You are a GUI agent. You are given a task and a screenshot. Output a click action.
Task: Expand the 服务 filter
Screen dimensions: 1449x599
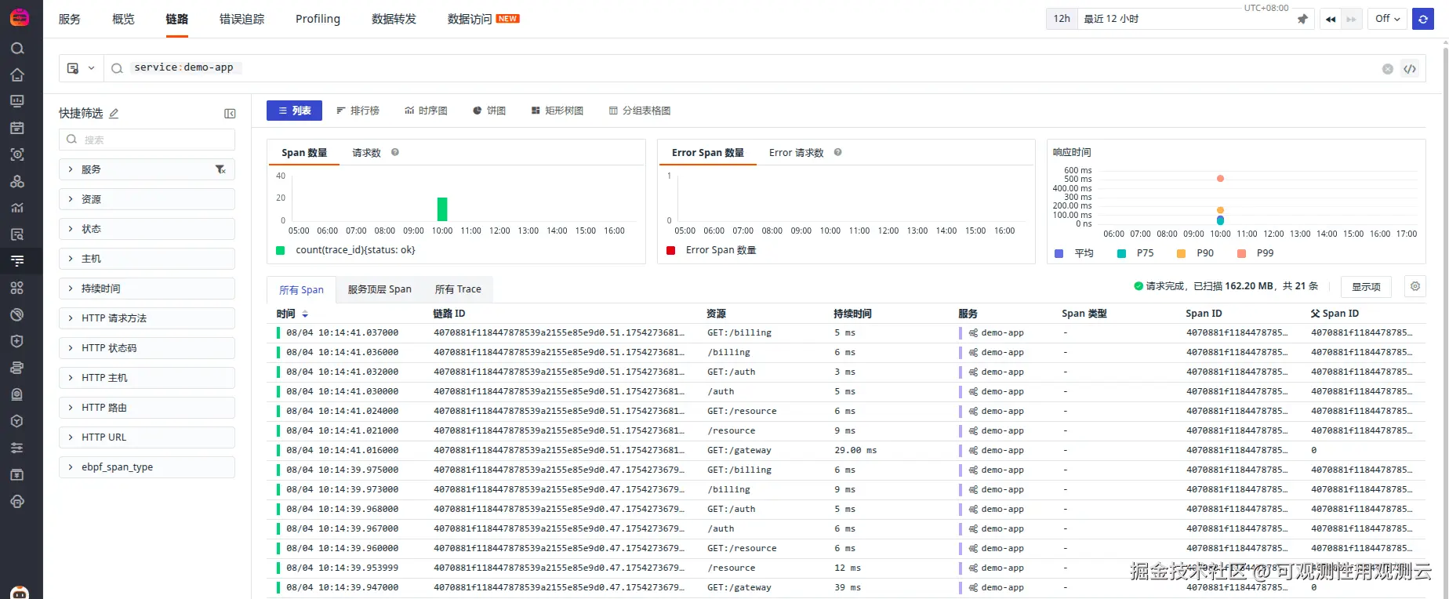(x=147, y=169)
